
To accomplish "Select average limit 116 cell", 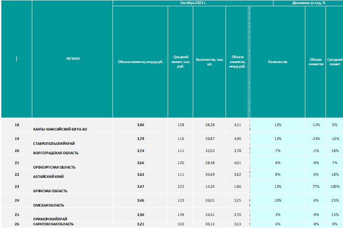I will click(x=181, y=139).
